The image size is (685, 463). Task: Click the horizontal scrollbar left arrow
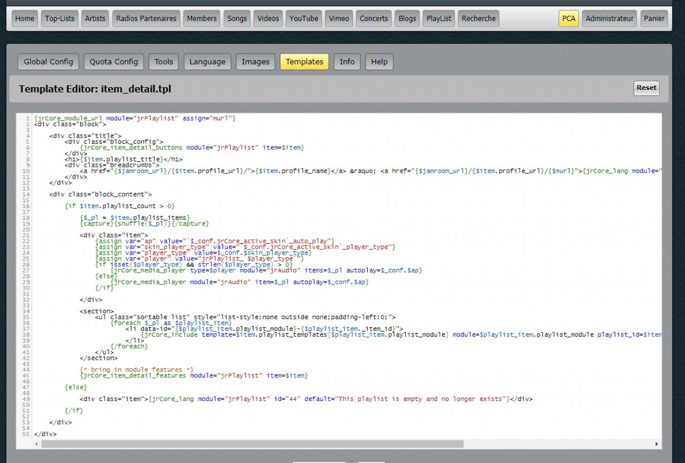[37, 444]
